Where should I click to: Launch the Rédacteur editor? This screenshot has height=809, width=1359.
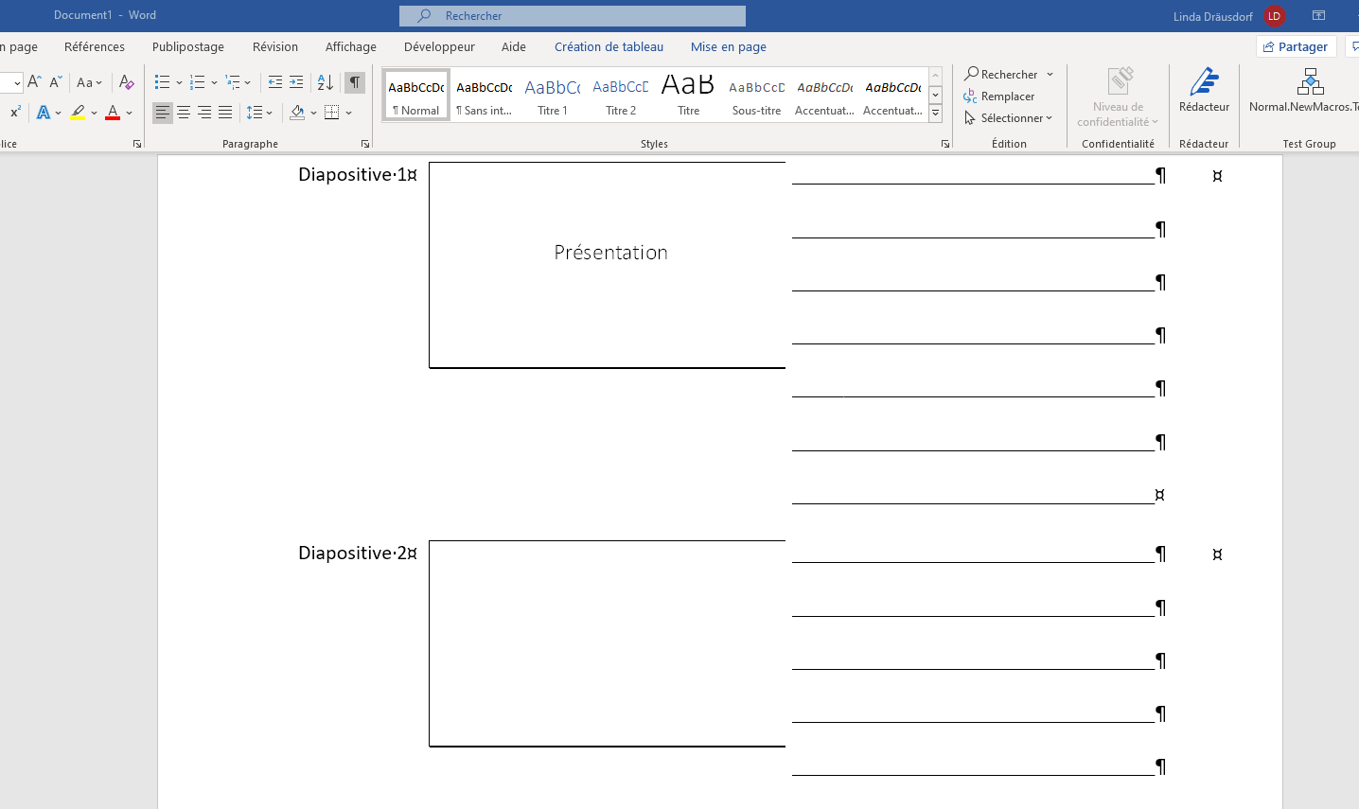(1204, 91)
